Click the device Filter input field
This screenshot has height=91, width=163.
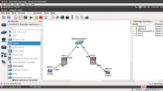25,28
